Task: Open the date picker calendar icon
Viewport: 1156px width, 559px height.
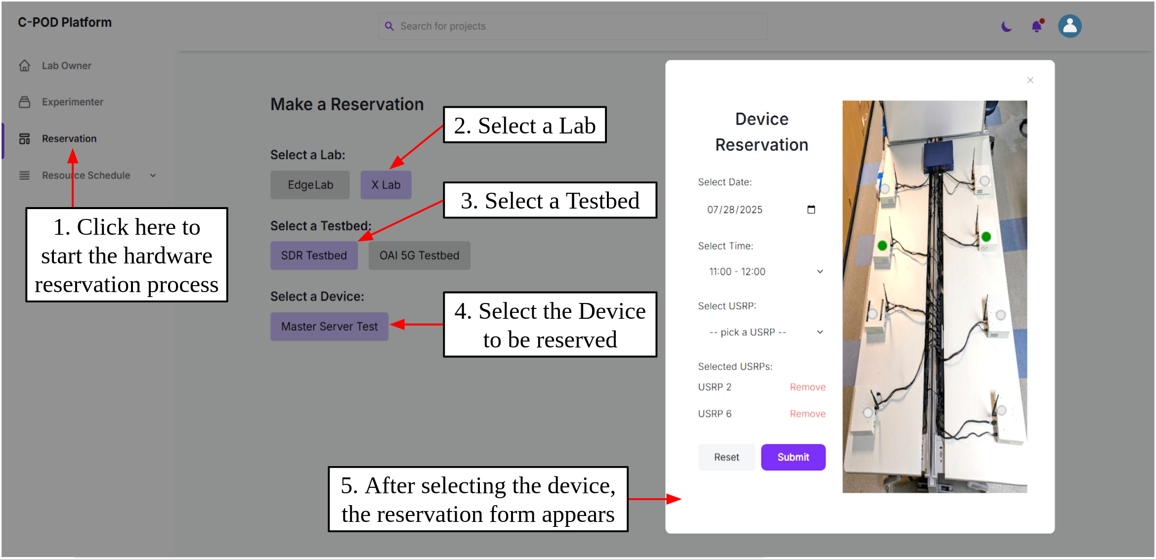Action: pyautogui.click(x=811, y=210)
